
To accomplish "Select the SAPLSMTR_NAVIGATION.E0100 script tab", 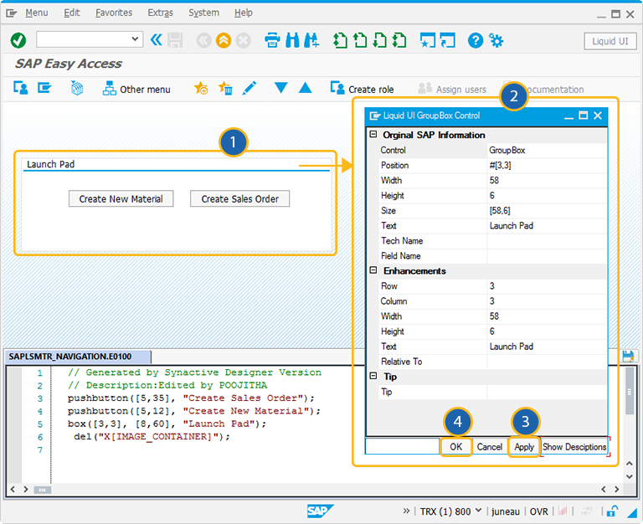I will point(78,357).
